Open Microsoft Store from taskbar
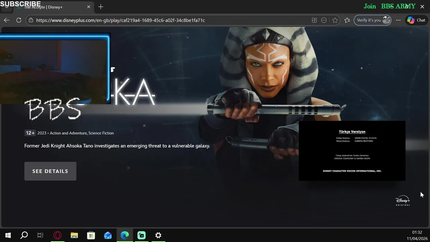The height and width of the screenshot is (242, 430). click(91, 235)
